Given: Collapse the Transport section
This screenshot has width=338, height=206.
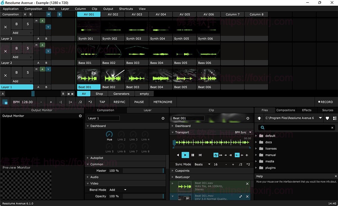Looking at the screenshot, I should (x=172, y=132).
